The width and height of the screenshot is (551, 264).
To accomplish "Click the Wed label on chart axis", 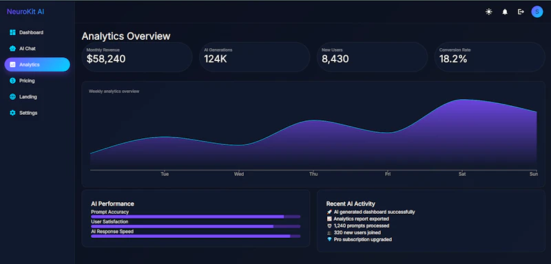I will 239,174.
